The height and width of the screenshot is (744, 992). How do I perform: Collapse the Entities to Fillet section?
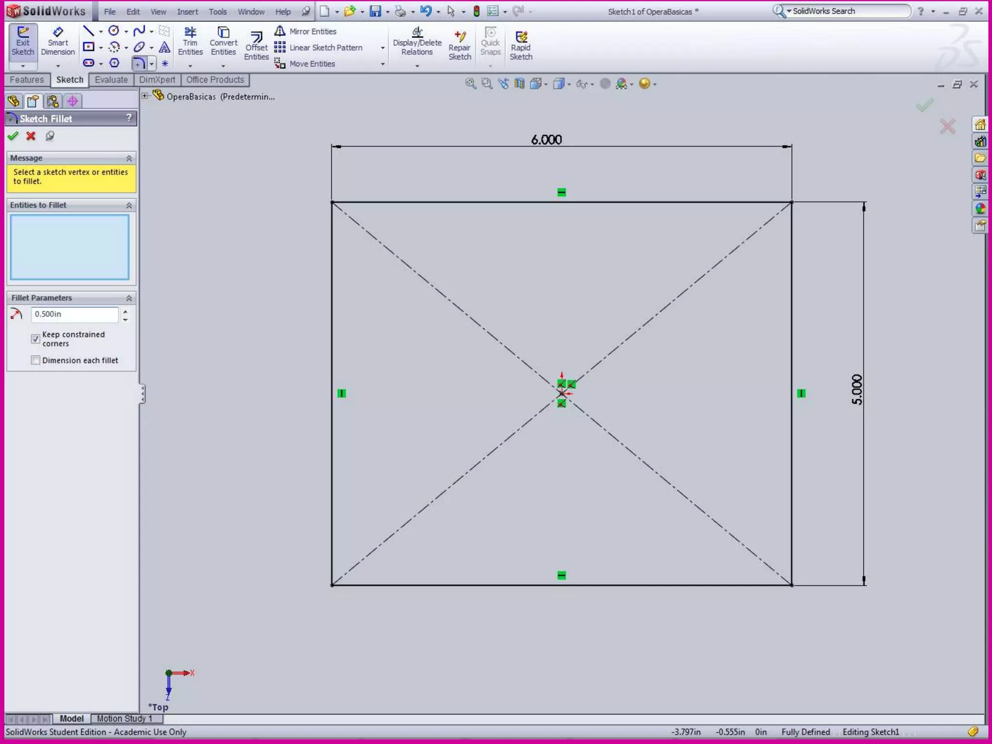[x=129, y=205]
